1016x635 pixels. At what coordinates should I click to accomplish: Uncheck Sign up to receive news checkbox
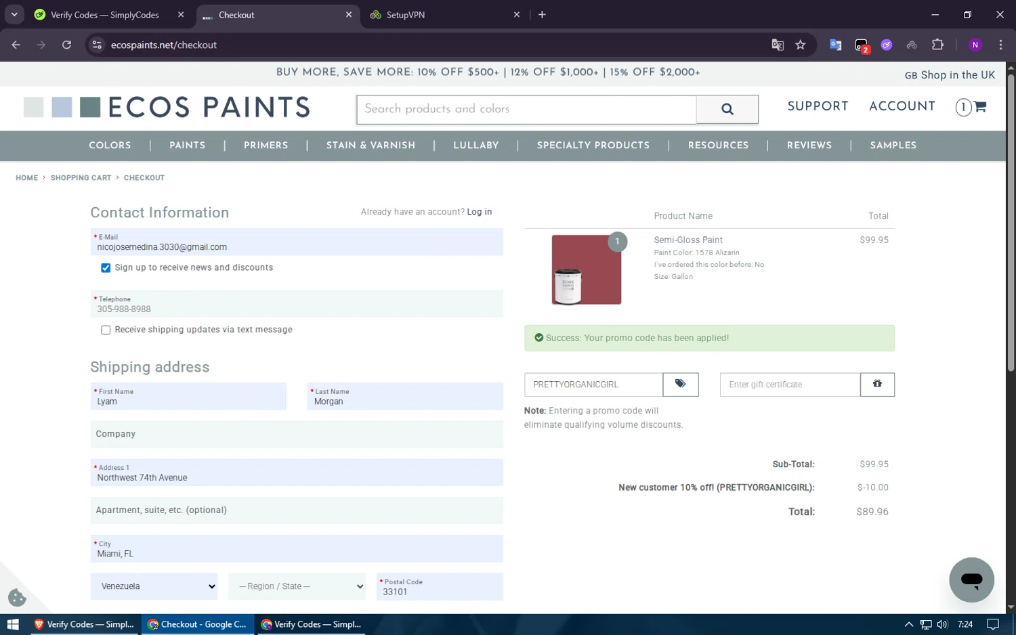(x=106, y=268)
